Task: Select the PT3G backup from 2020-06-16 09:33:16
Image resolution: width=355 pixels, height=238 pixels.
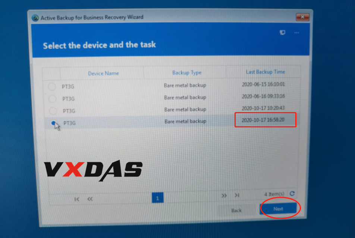Action: [x=52, y=99]
